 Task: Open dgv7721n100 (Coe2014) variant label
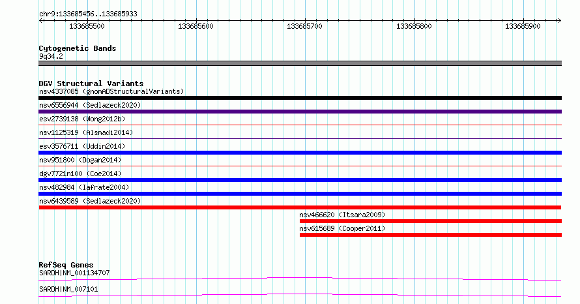point(80,174)
